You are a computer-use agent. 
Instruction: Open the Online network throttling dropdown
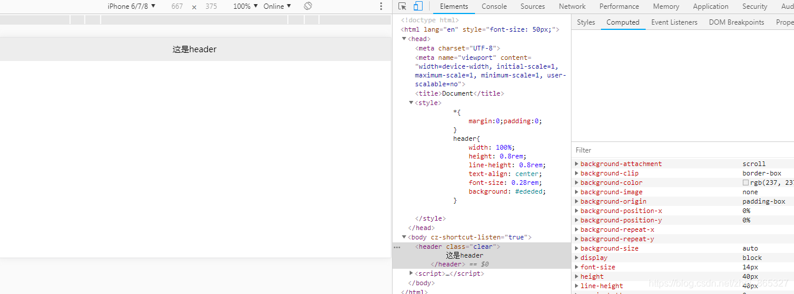pyautogui.click(x=277, y=6)
